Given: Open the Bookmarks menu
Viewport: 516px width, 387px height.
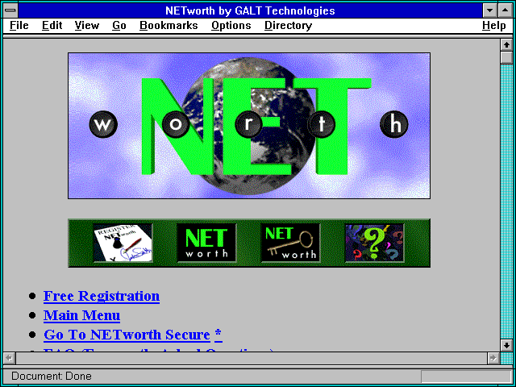Looking at the screenshot, I should (169, 26).
